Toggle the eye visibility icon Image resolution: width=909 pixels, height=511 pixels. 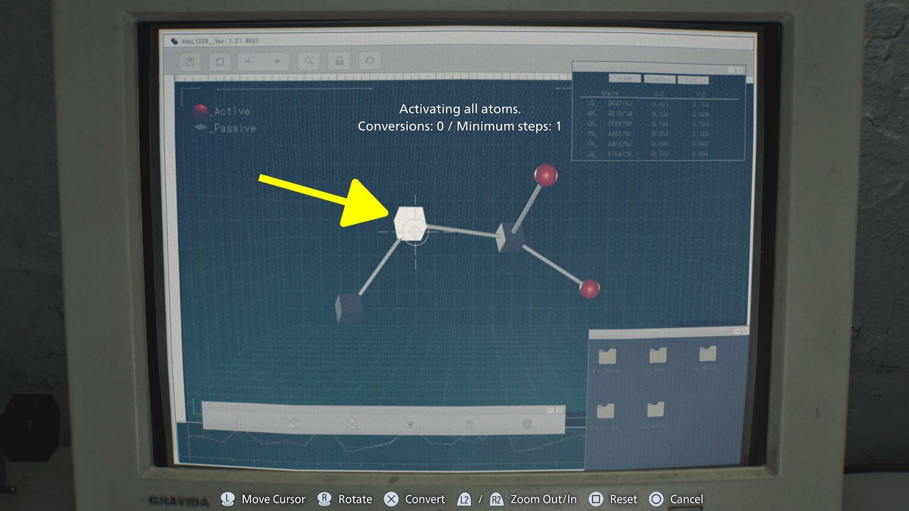(x=410, y=424)
